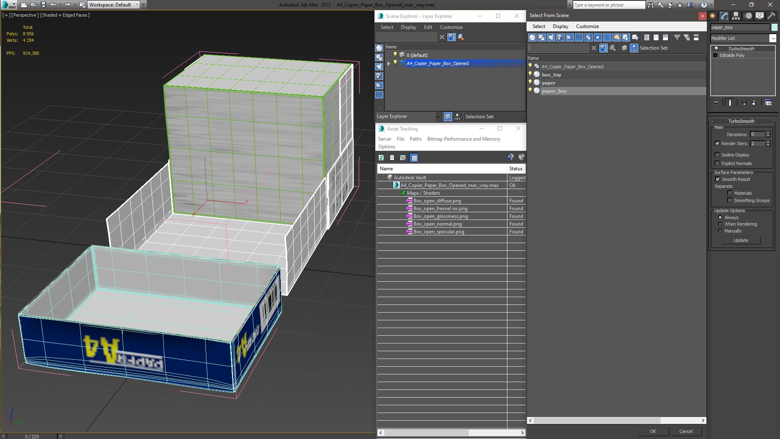Click Sort by Hierarchy icon in Select From Scene
Viewport: 780px width, 439px height.
pyautogui.click(x=634, y=48)
